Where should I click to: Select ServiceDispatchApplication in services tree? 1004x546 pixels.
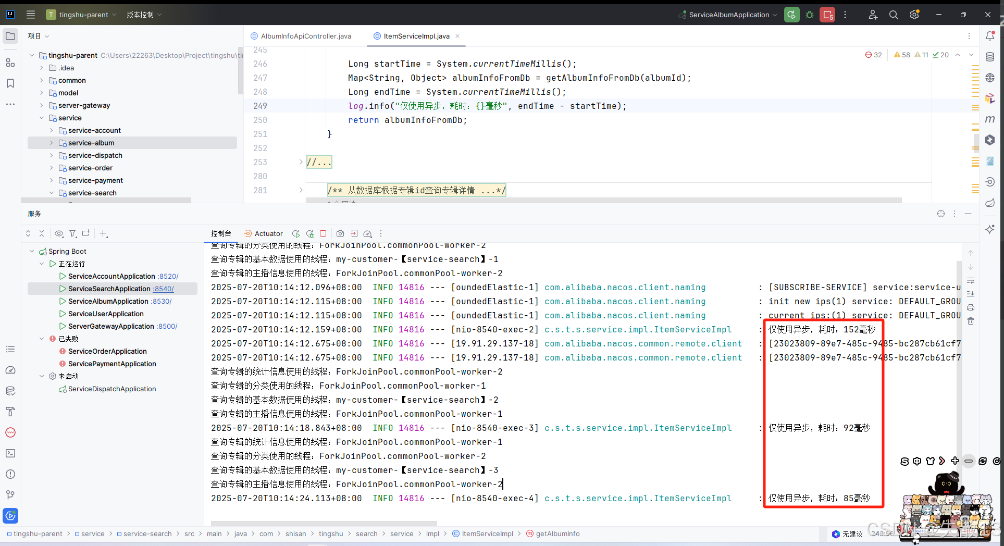(112, 389)
